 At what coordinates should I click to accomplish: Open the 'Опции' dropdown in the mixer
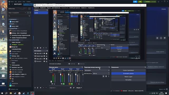[x=79, y=88]
